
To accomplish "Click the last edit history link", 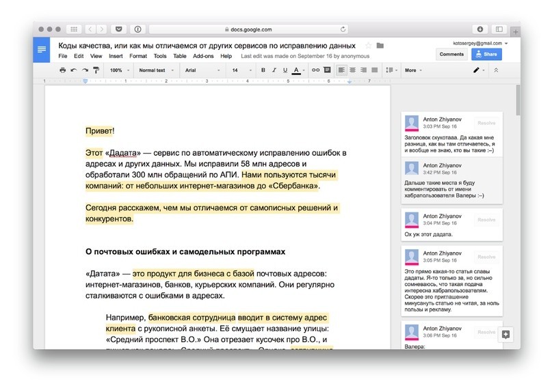I will click(305, 56).
